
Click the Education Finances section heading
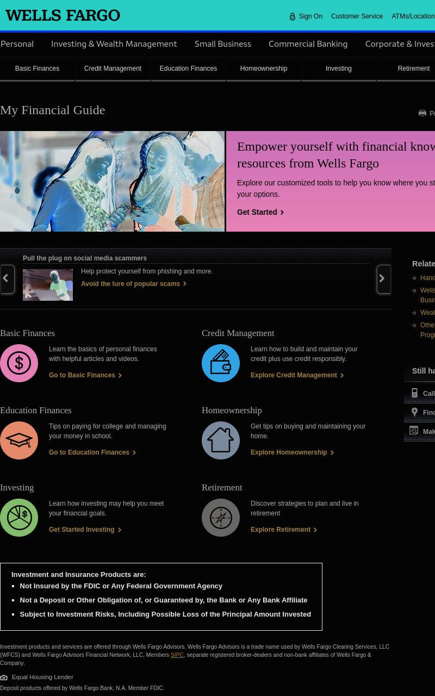36,410
